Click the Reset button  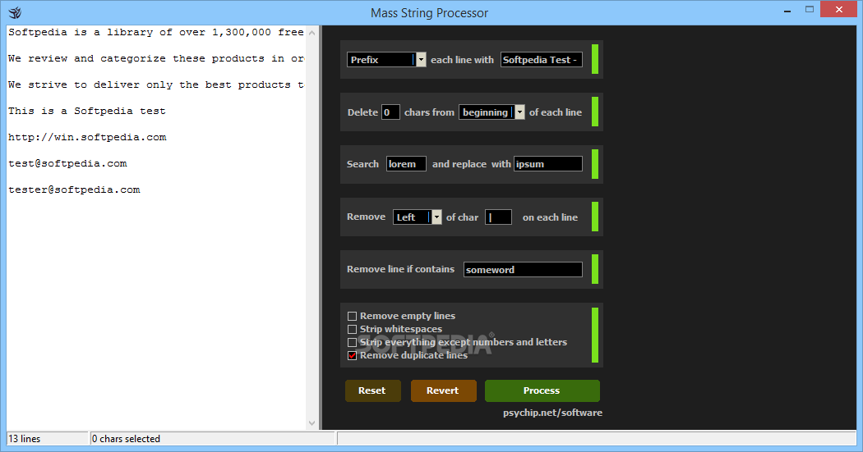click(372, 390)
